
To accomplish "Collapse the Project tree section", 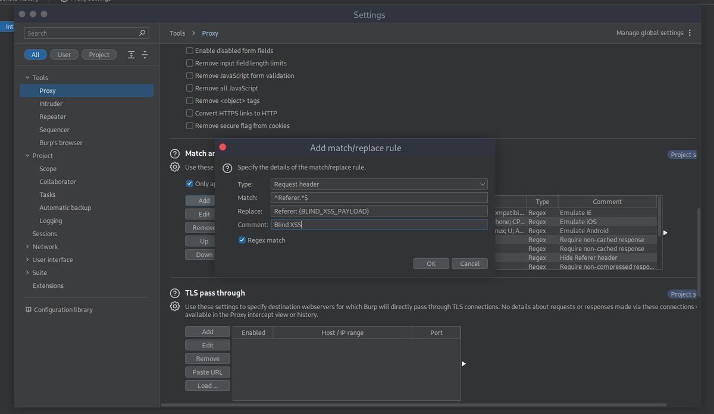I will (27, 156).
